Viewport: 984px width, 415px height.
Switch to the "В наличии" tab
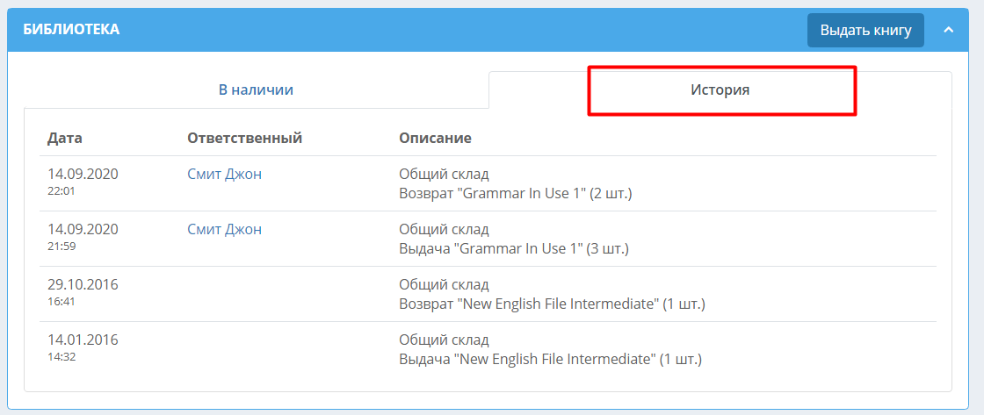click(x=256, y=89)
